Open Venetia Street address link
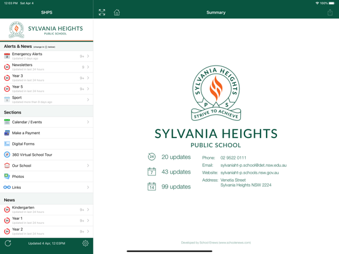The width and height of the screenshot is (339, 254). [x=246, y=182]
